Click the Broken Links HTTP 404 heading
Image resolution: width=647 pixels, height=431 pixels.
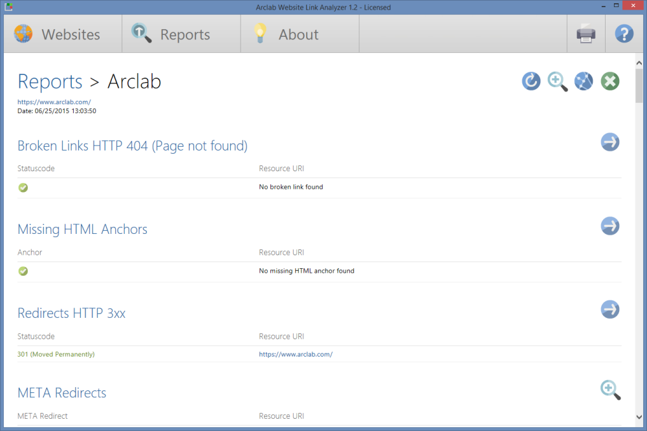(x=133, y=146)
